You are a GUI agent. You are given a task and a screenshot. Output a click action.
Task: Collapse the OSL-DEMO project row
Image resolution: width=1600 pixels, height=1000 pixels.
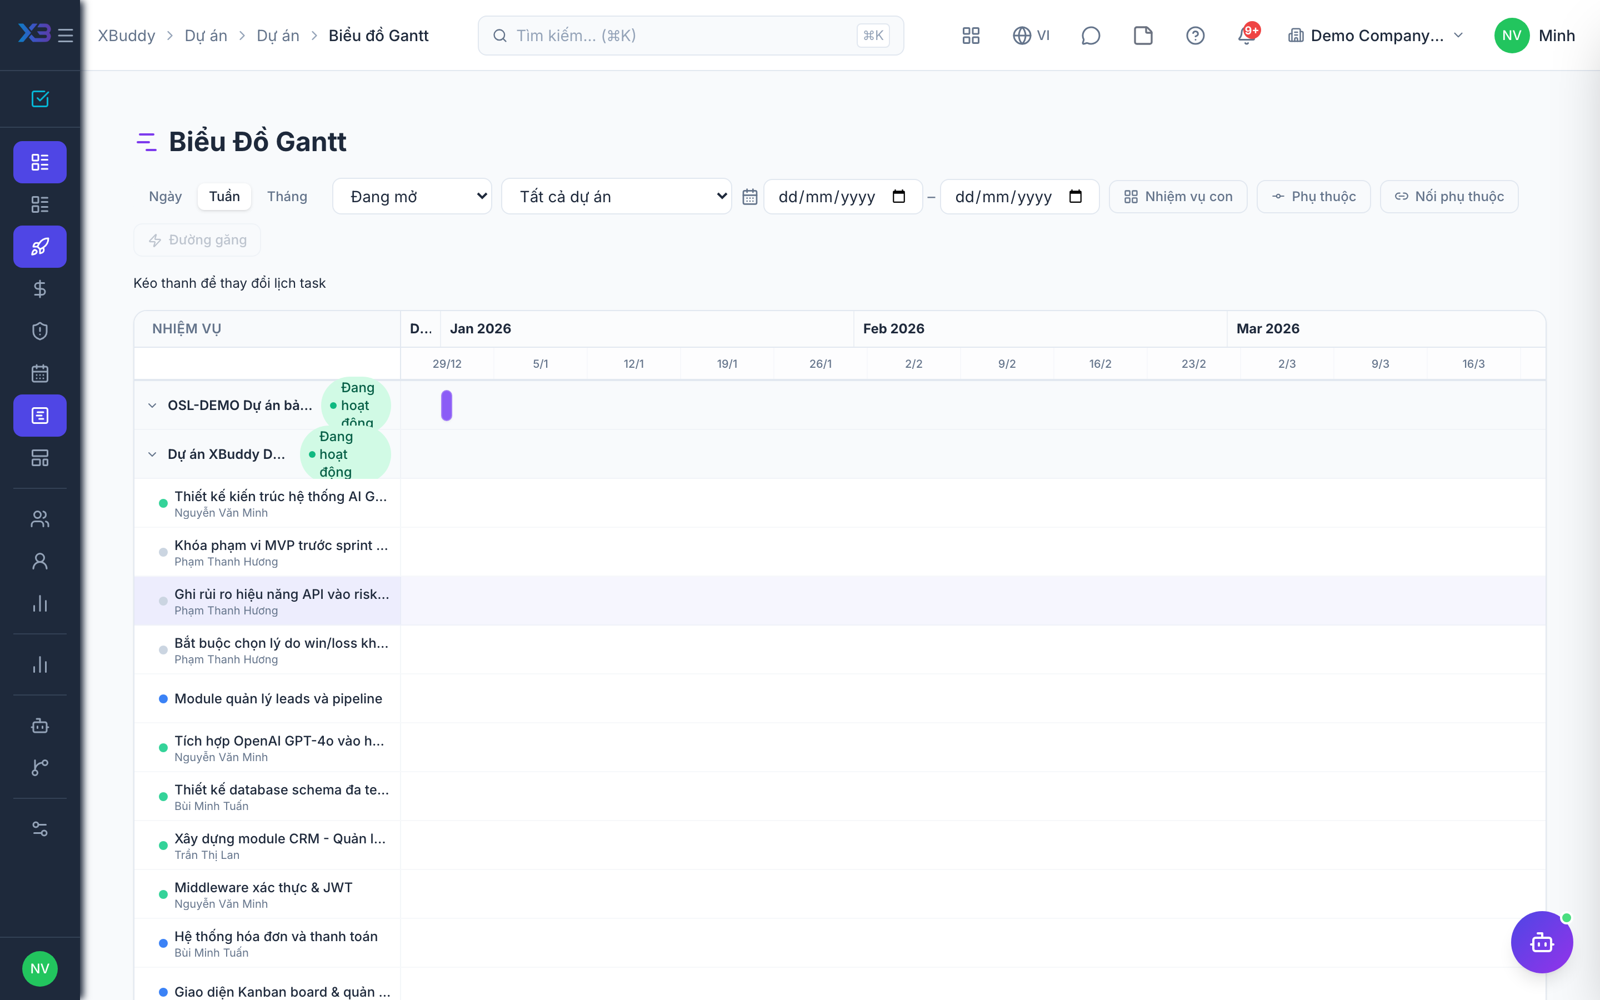point(152,406)
